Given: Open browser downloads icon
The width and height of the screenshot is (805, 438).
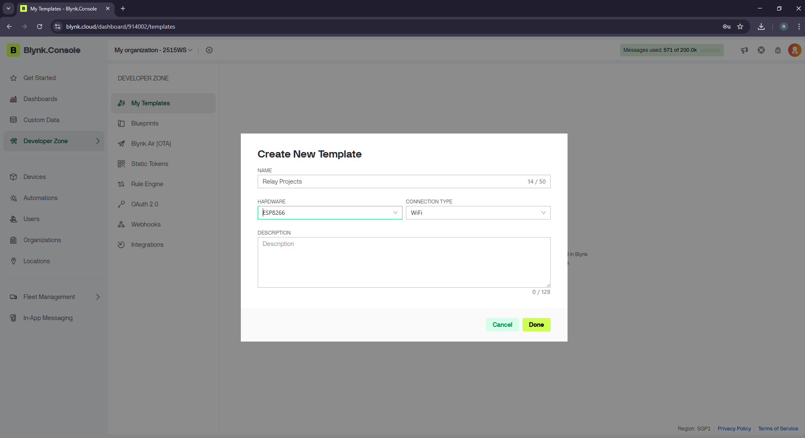Looking at the screenshot, I should [761, 27].
